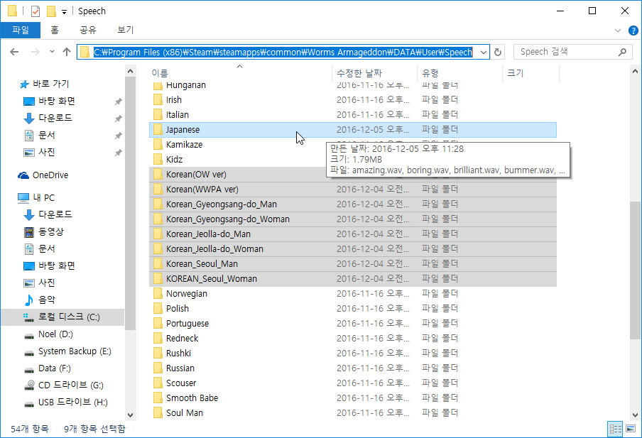The image size is (642, 438).
Task: Open the Customize Quick Access Toolbar dropdown
Action: [x=65, y=12]
